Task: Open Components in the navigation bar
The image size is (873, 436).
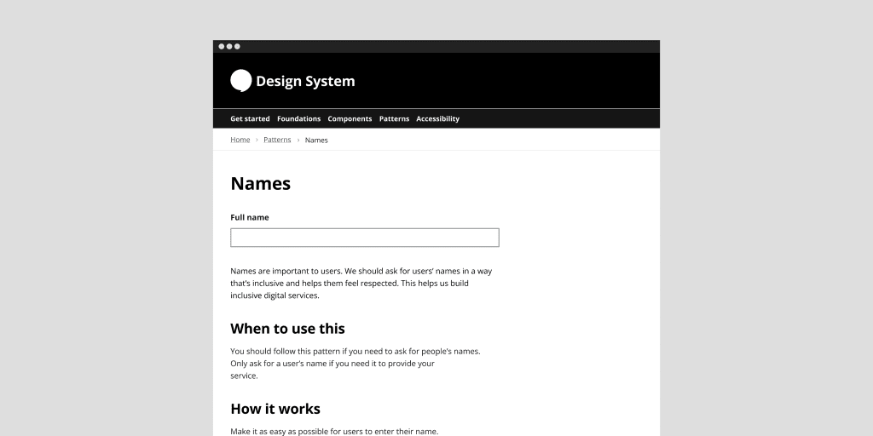Action: (350, 119)
